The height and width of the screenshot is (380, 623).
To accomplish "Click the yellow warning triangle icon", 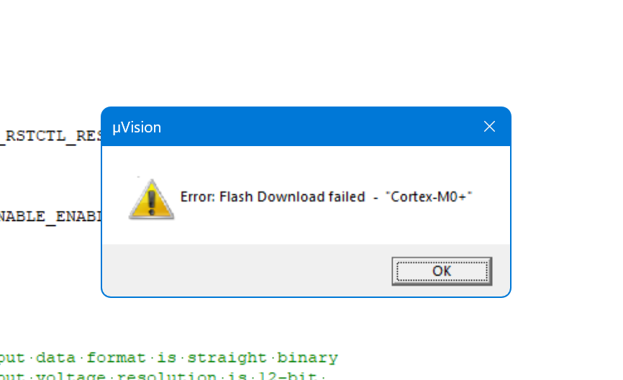I will 151,199.
